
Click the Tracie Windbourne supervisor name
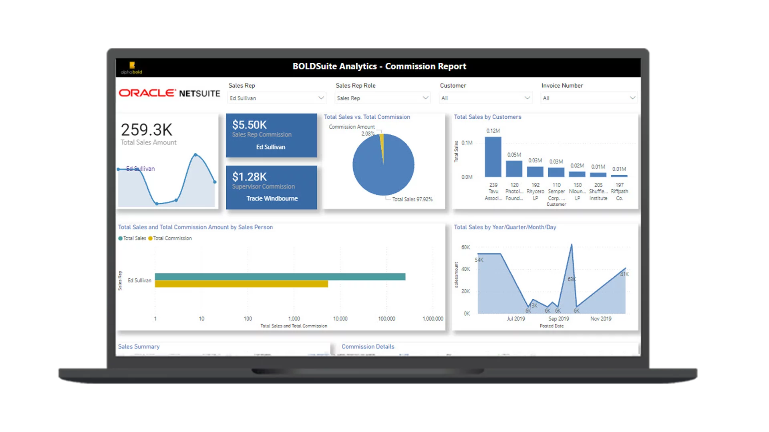click(272, 198)
